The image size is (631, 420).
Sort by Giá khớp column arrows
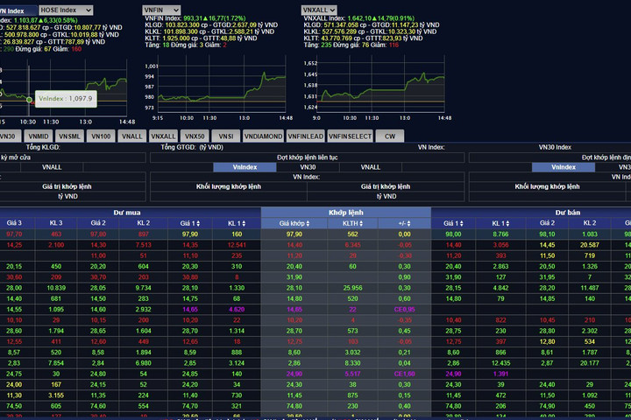coord(308,223)
